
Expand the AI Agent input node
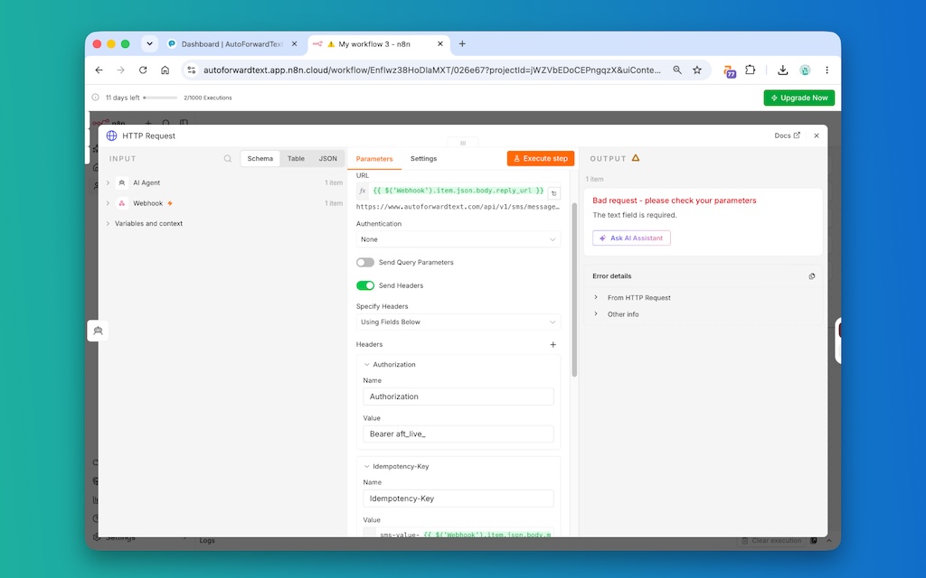(109, 182)
